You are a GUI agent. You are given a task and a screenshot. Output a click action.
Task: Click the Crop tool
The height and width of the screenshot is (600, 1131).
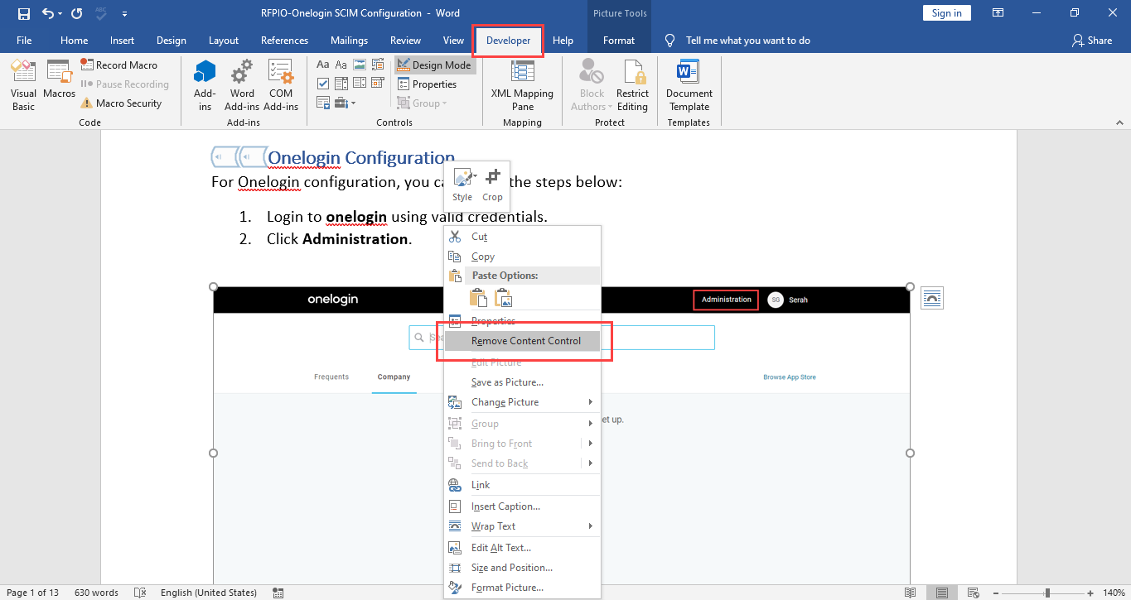[492, 185]
